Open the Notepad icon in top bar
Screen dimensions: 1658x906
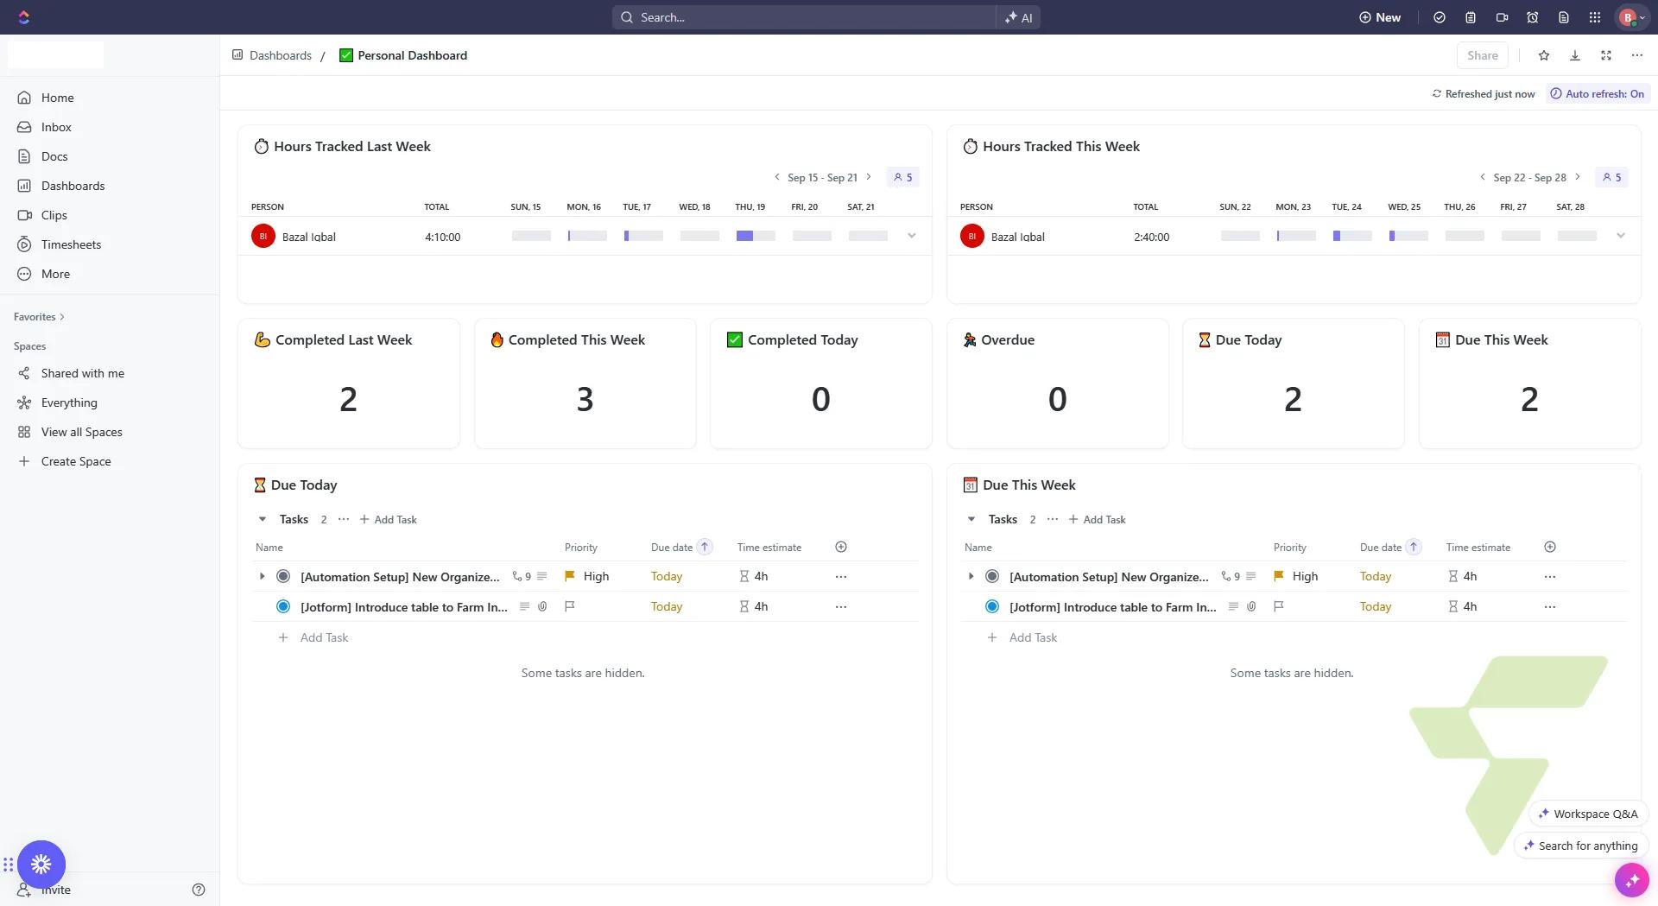(1471, 17)
